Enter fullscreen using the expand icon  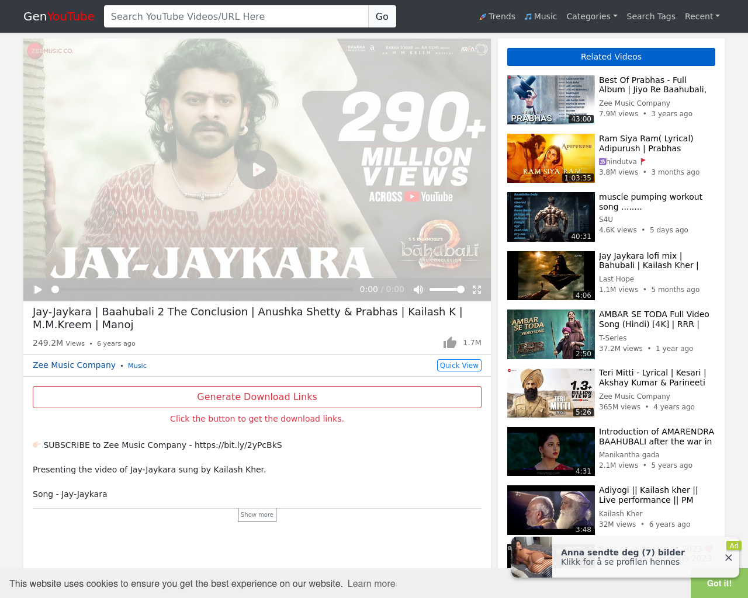click(477, 290)
